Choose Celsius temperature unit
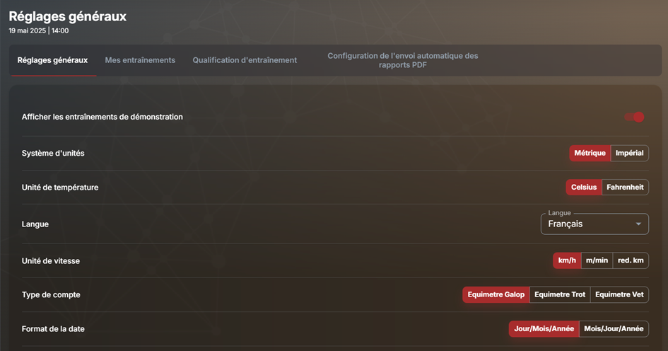This screenshot has width=668, height=351. pyautogui.click(x=584, y=188)
